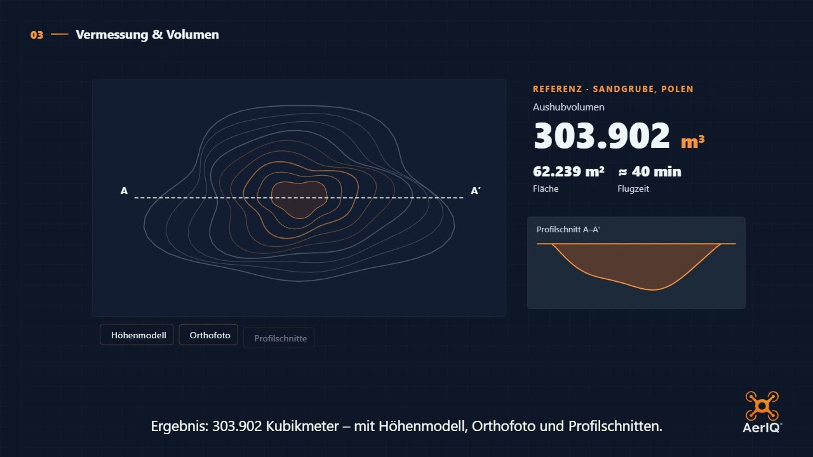Click the orange m³ unit
This screenshot has height=457, width=813.
692,142
